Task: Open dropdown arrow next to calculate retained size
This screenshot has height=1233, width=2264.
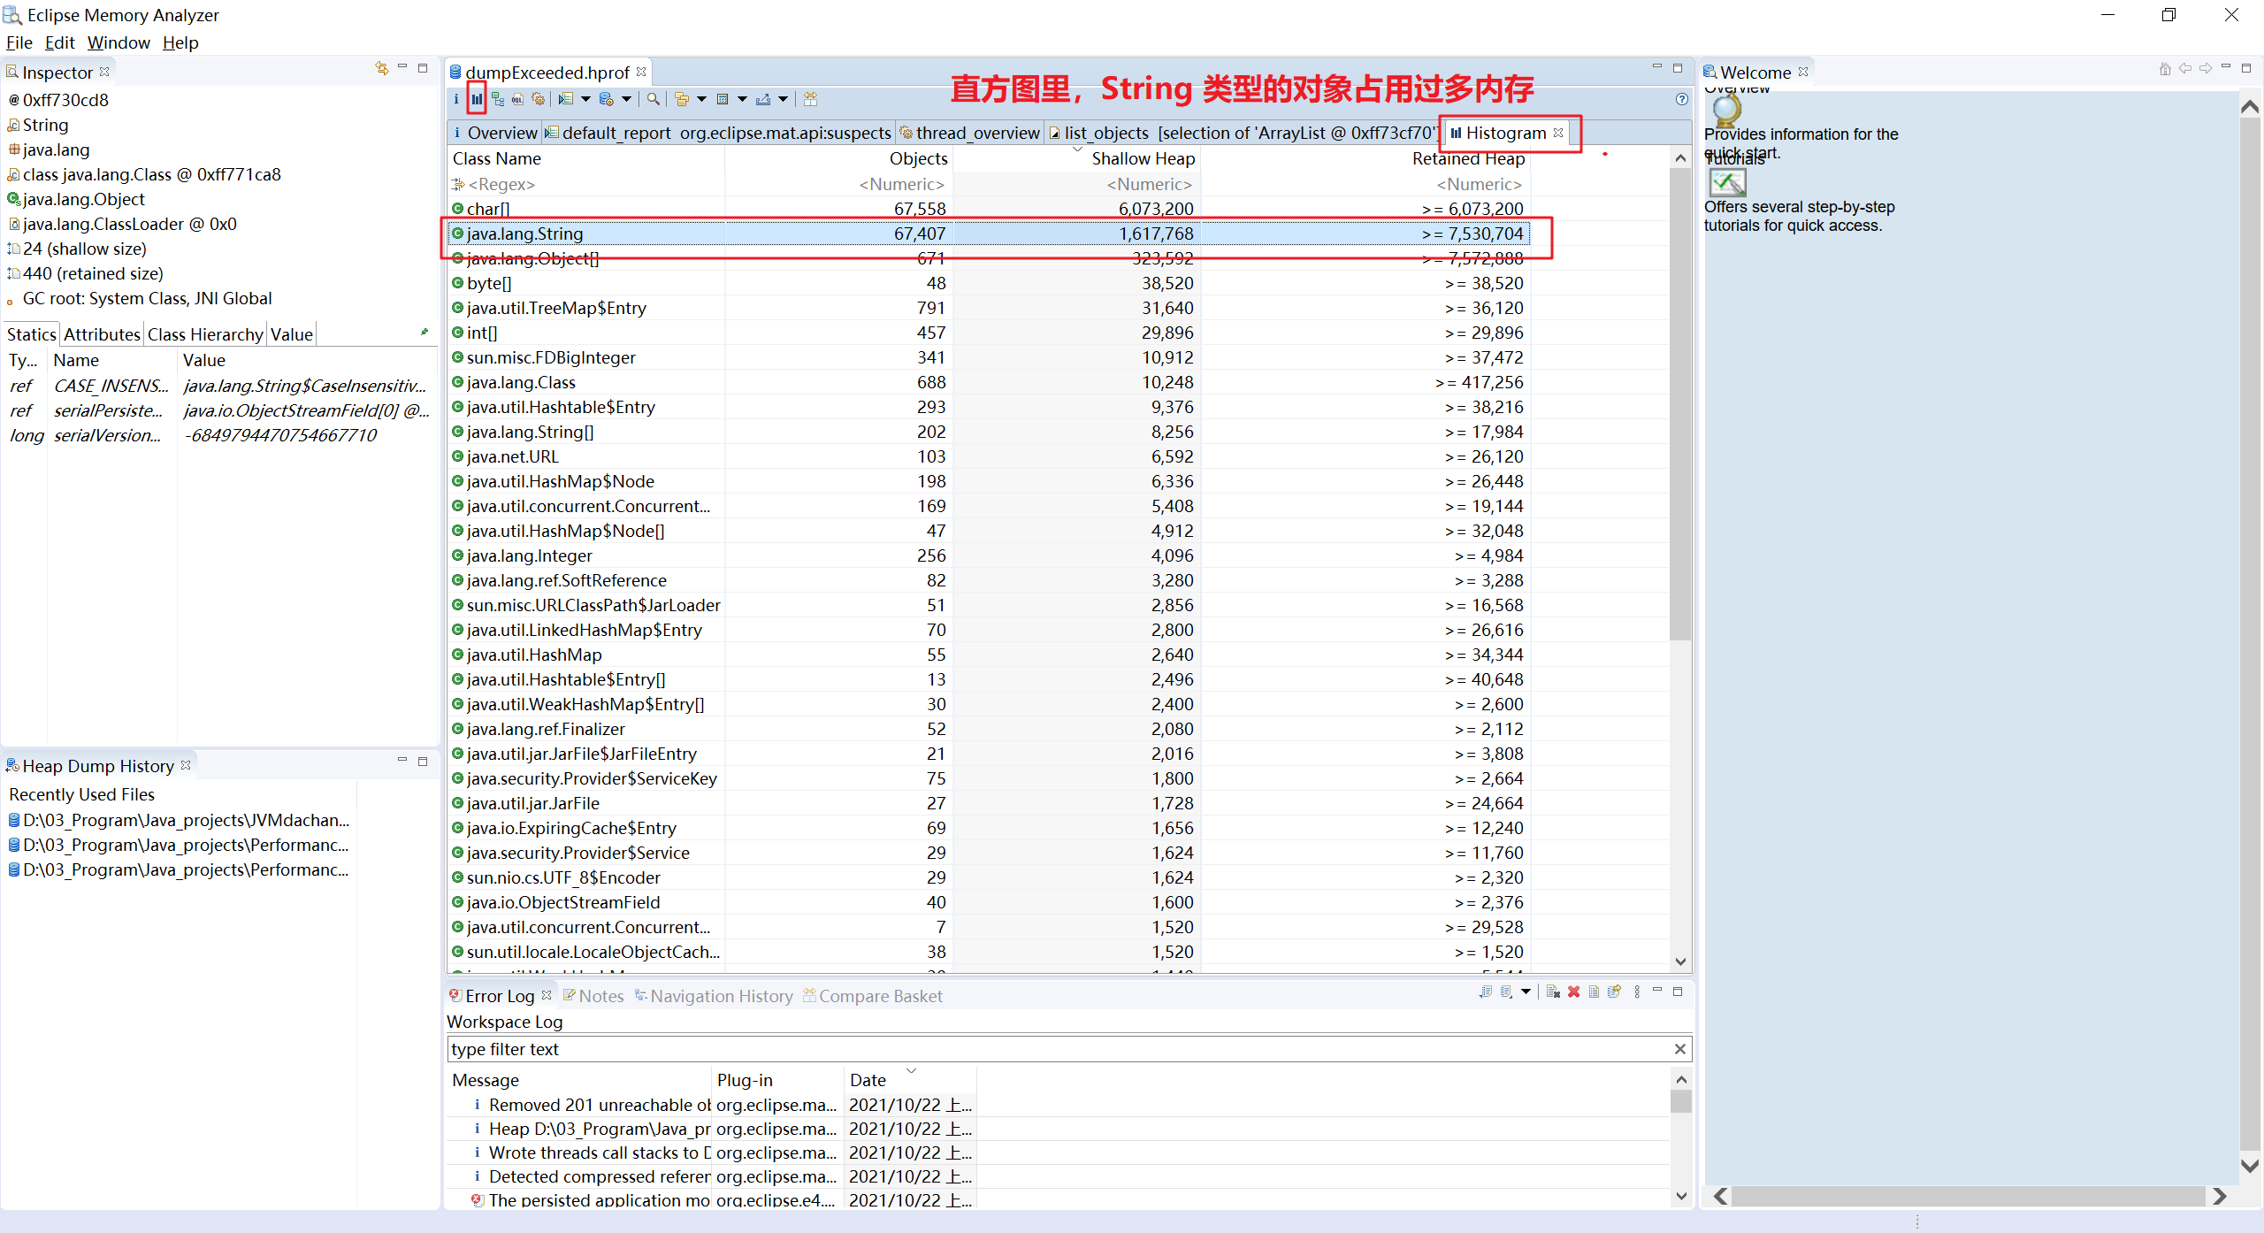Action: pyautogui.click(x=742, y=99)
